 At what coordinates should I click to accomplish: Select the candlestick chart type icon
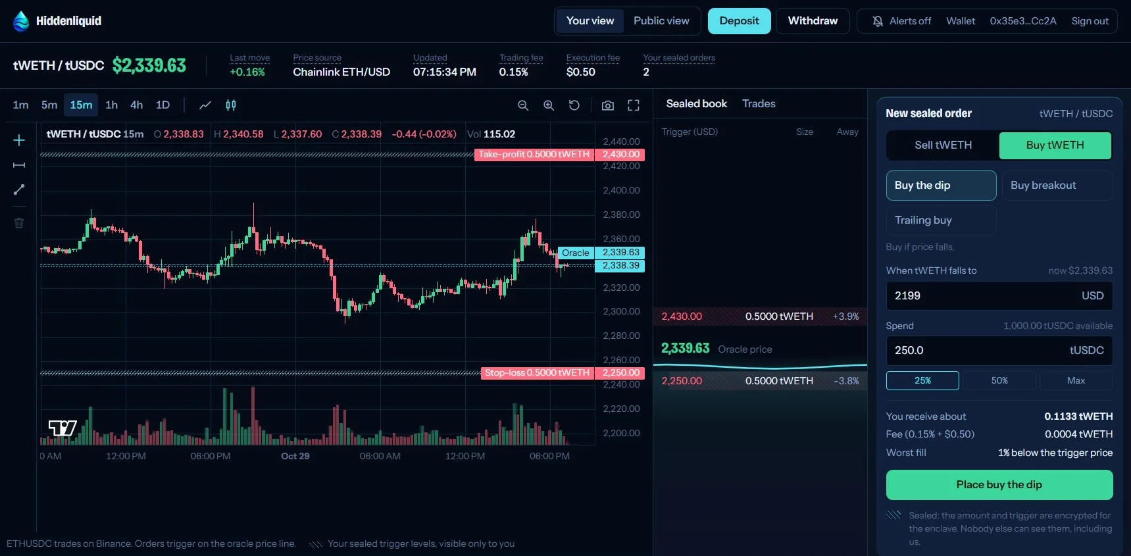231,105
